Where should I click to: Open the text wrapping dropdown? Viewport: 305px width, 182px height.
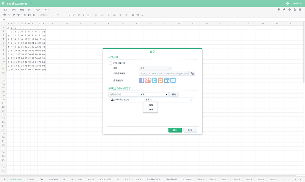(x=127, y=15)
